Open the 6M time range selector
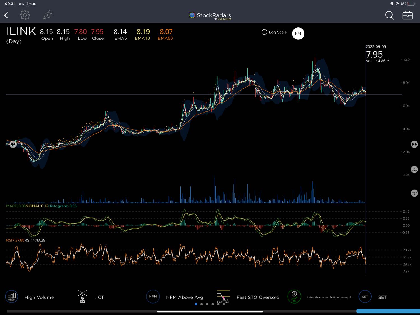The image size is (420, 315). [298, 34]
